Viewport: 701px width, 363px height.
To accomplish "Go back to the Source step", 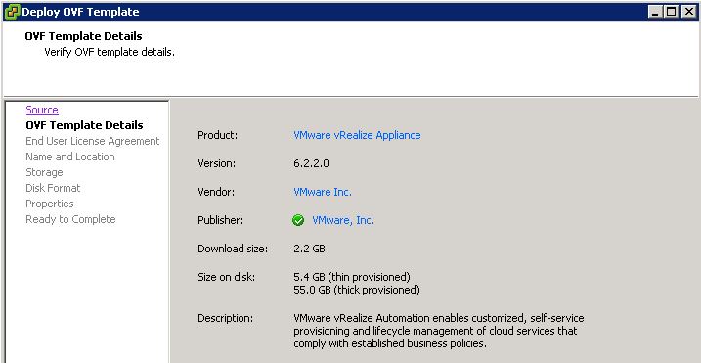I will [x=42, y=110].
